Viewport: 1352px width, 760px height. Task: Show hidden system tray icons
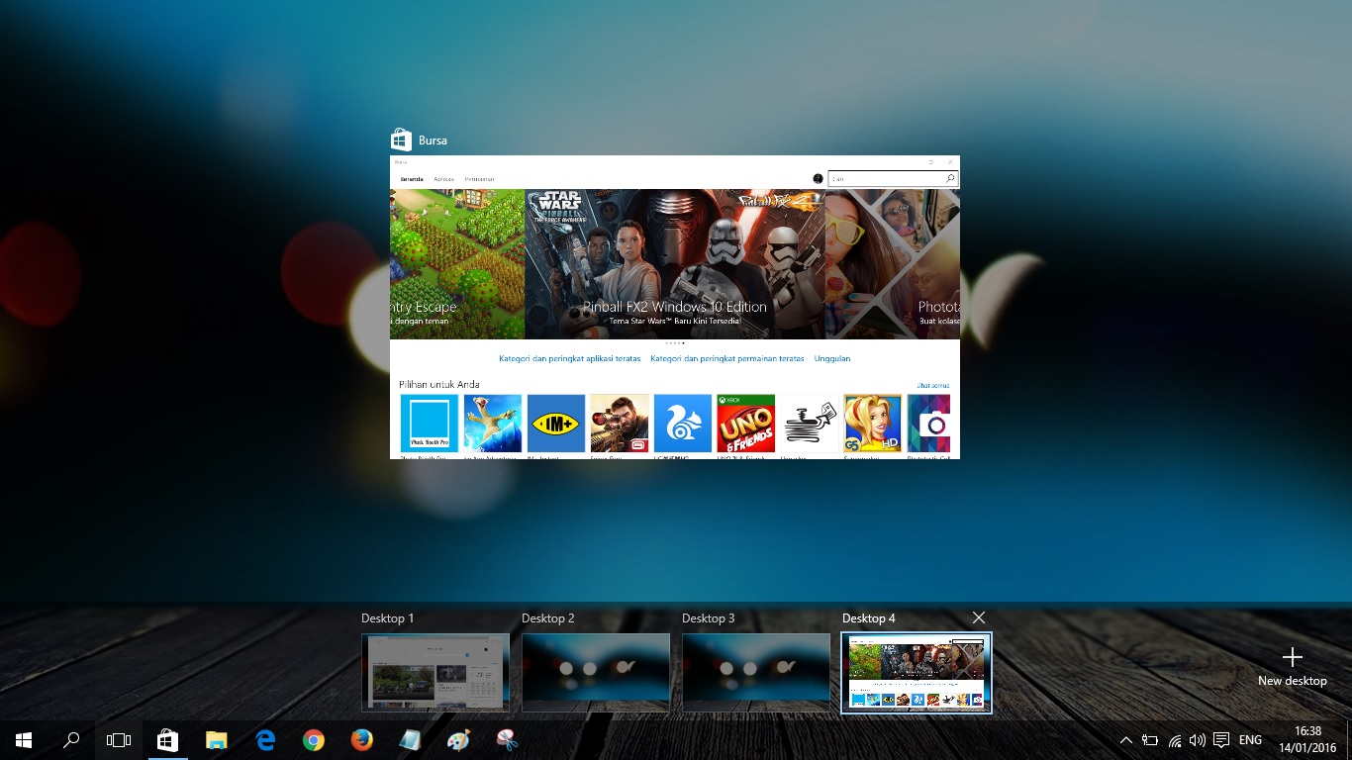pos(1125,740)
